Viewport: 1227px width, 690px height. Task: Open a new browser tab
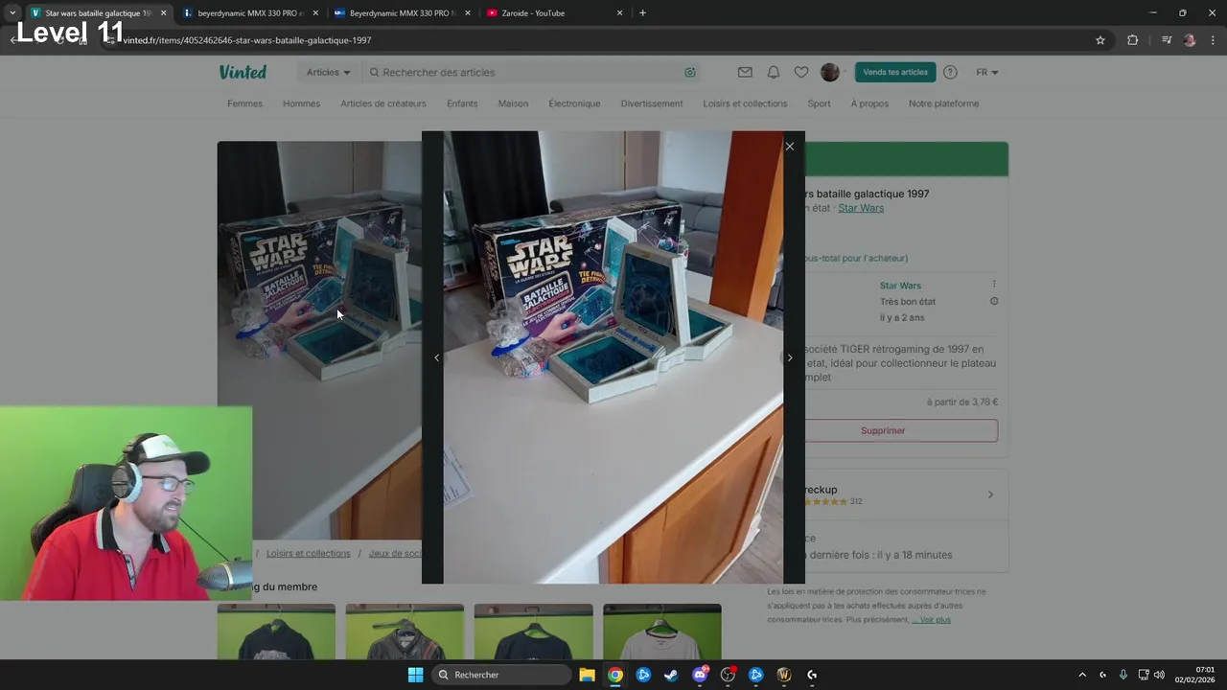(x=642, y=13)
